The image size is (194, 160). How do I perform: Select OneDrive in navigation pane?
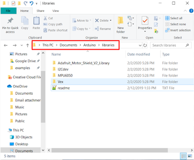[17, 86]
